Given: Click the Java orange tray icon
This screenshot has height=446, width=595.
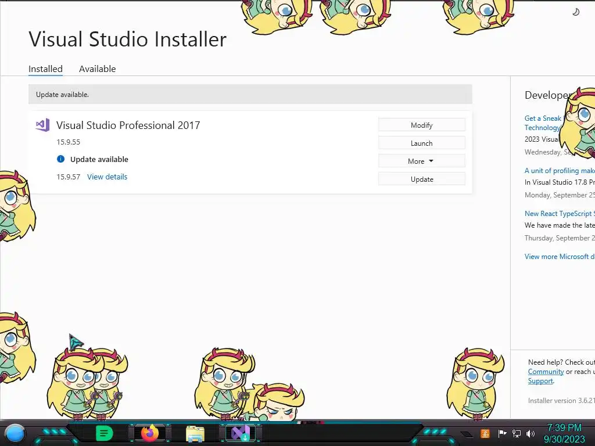Looking at the screenshot, I should (x=485, y=433).
